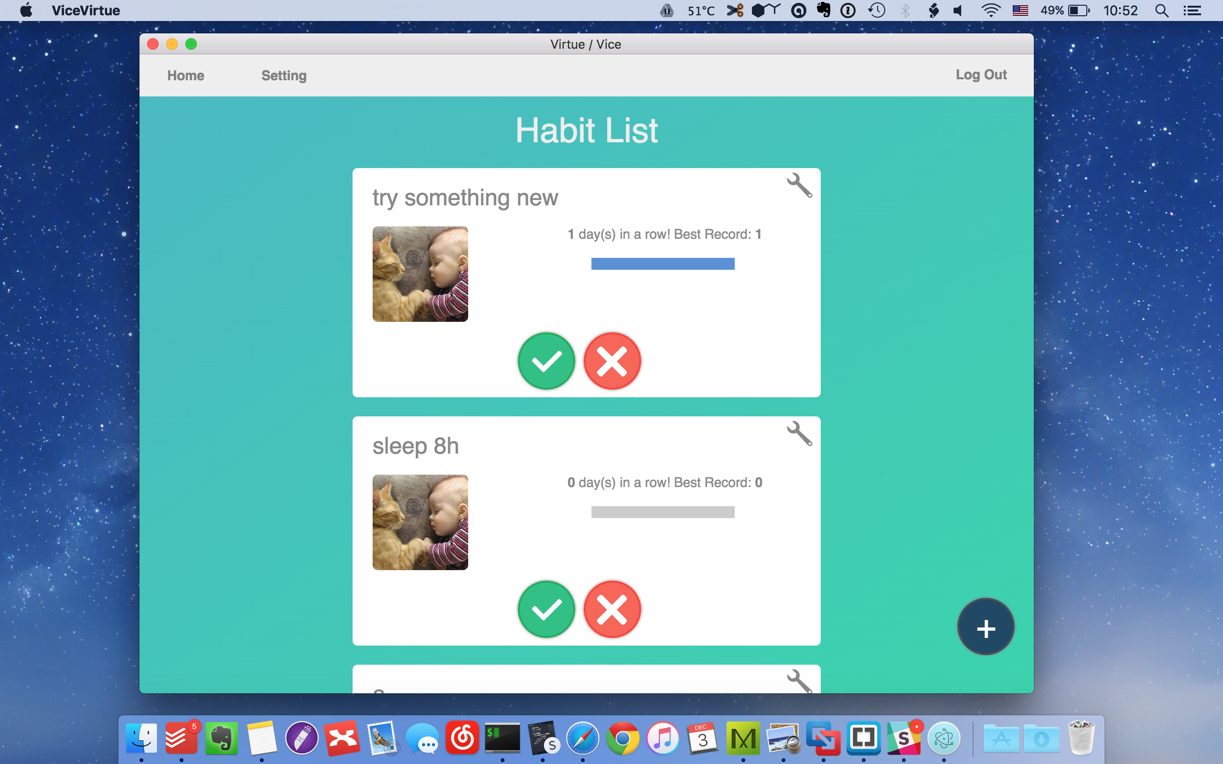Open the Home menu item
The width and height of the screenshot is (1223, 764).
(185, 75)
